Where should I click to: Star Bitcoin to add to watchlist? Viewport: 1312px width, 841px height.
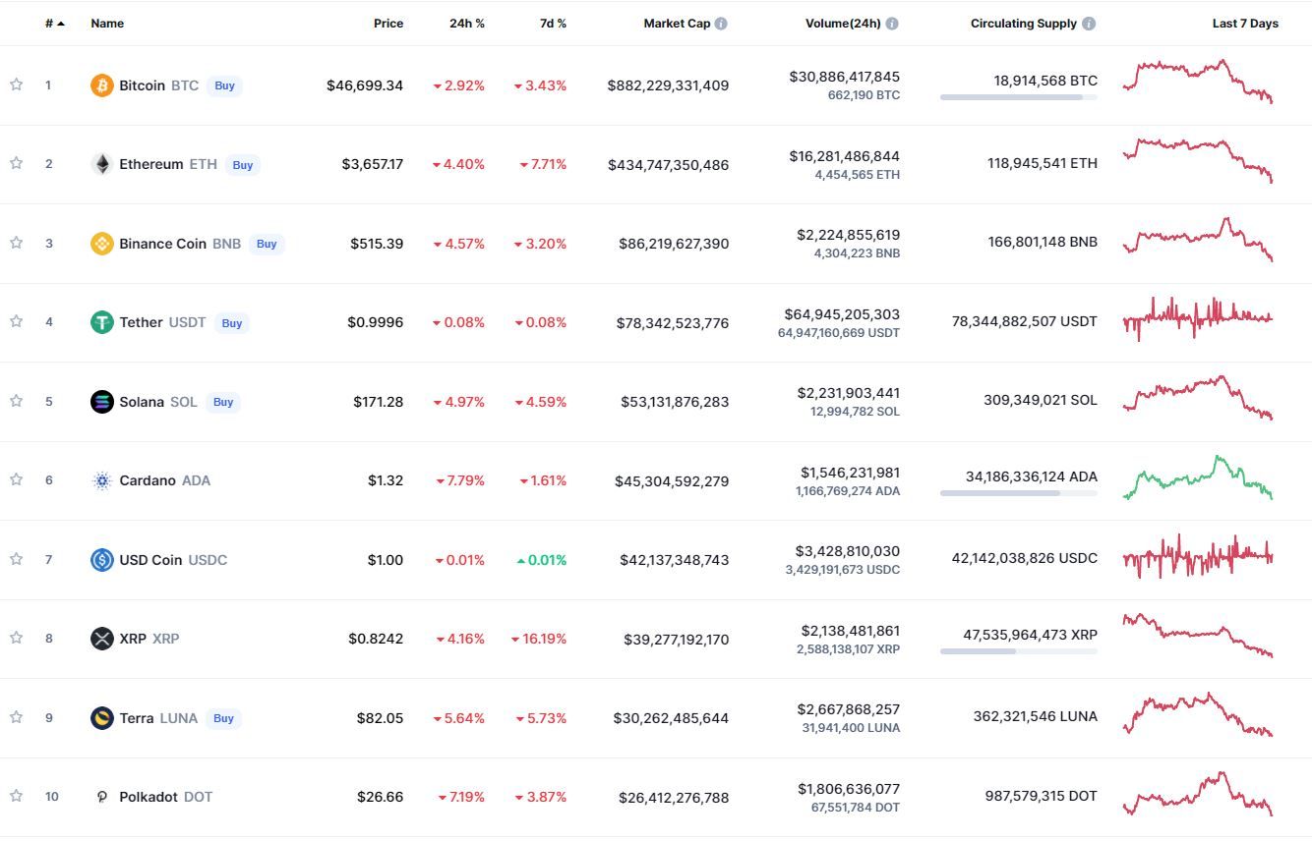[17, 85]
